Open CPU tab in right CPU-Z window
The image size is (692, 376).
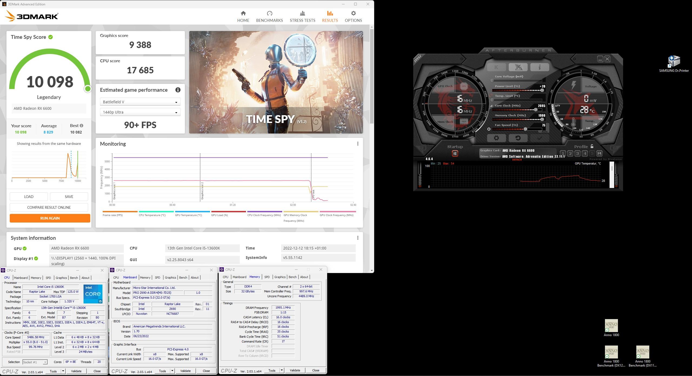click(225, 277)
